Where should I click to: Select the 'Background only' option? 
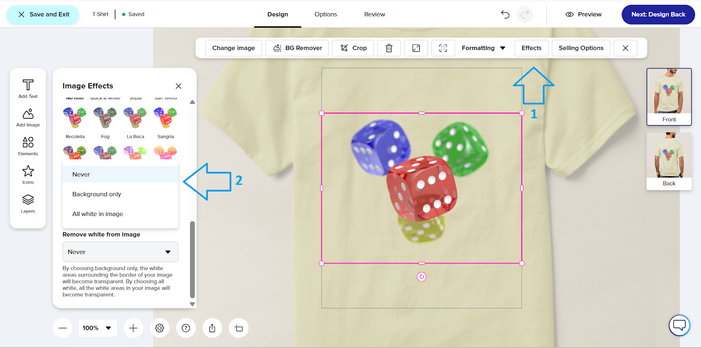pos(97,194)
